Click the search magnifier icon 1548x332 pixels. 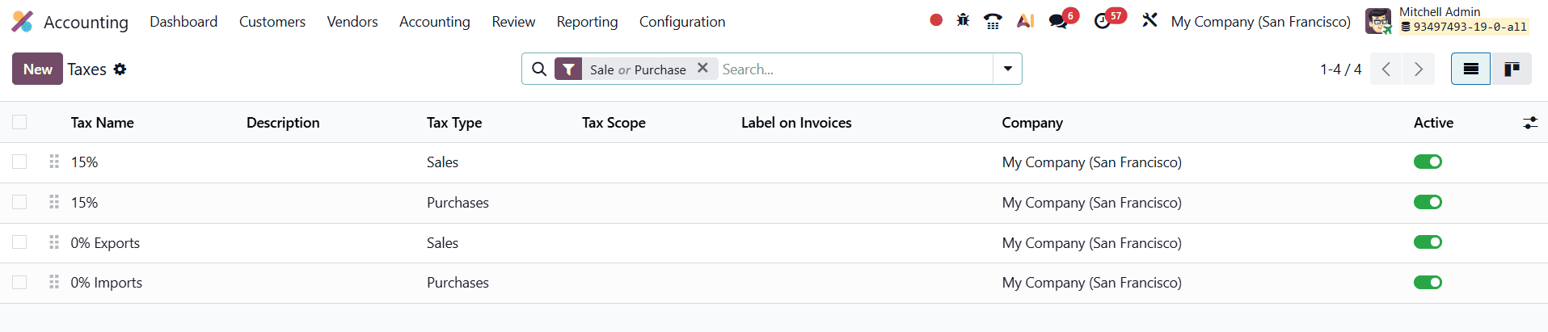click(539, 69)
